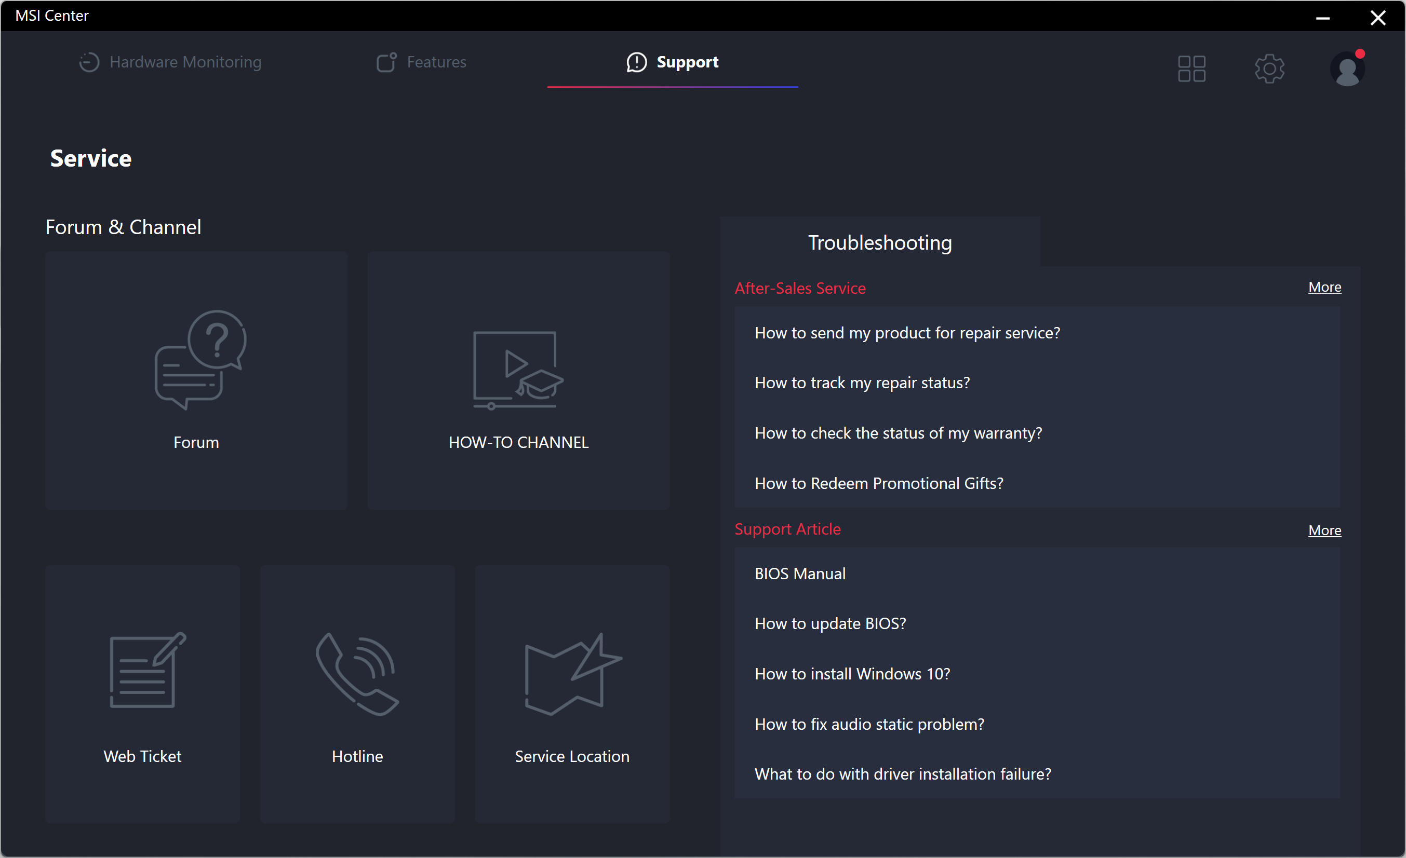Open the apps grid icon
This screenshot has height=858, width=1406.
point(1191,69)
